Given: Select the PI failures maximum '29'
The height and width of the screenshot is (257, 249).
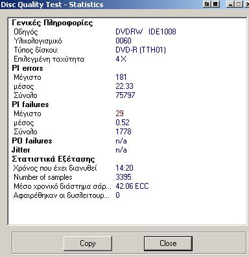Looking at the screenshot, I should click(x=119, y=114).
